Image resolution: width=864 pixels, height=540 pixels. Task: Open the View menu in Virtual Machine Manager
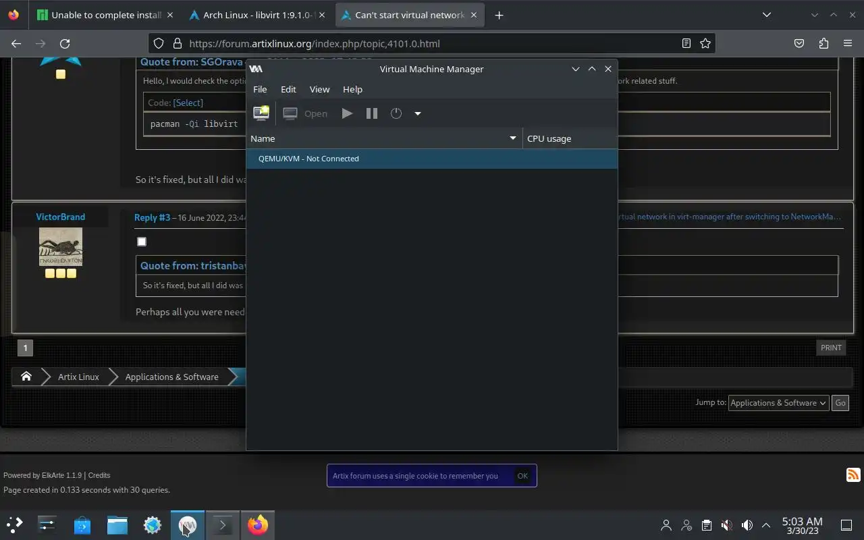(319, 89)
